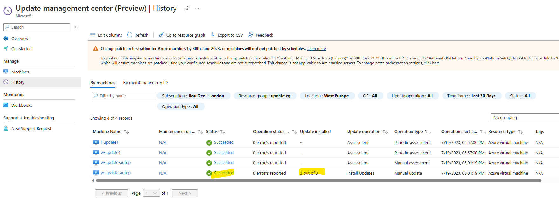Click the Next page button
The height and width of the screenshot is (199, 559).
pyautogui.click(x=185, y=193)
